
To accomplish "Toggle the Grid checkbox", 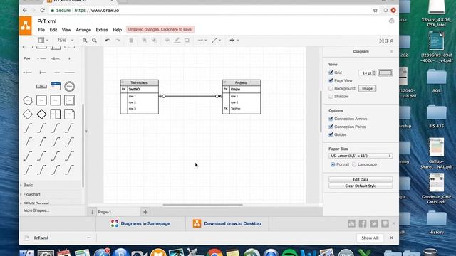I will pyautogui.click(x=331, y=73).
